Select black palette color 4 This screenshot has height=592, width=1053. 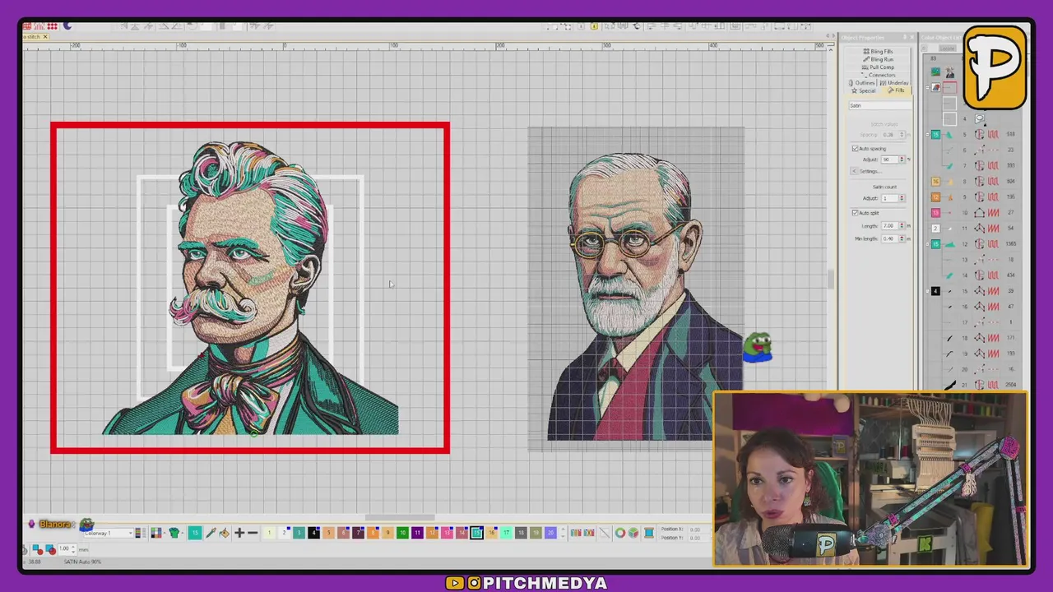click(x=313, y=533)
